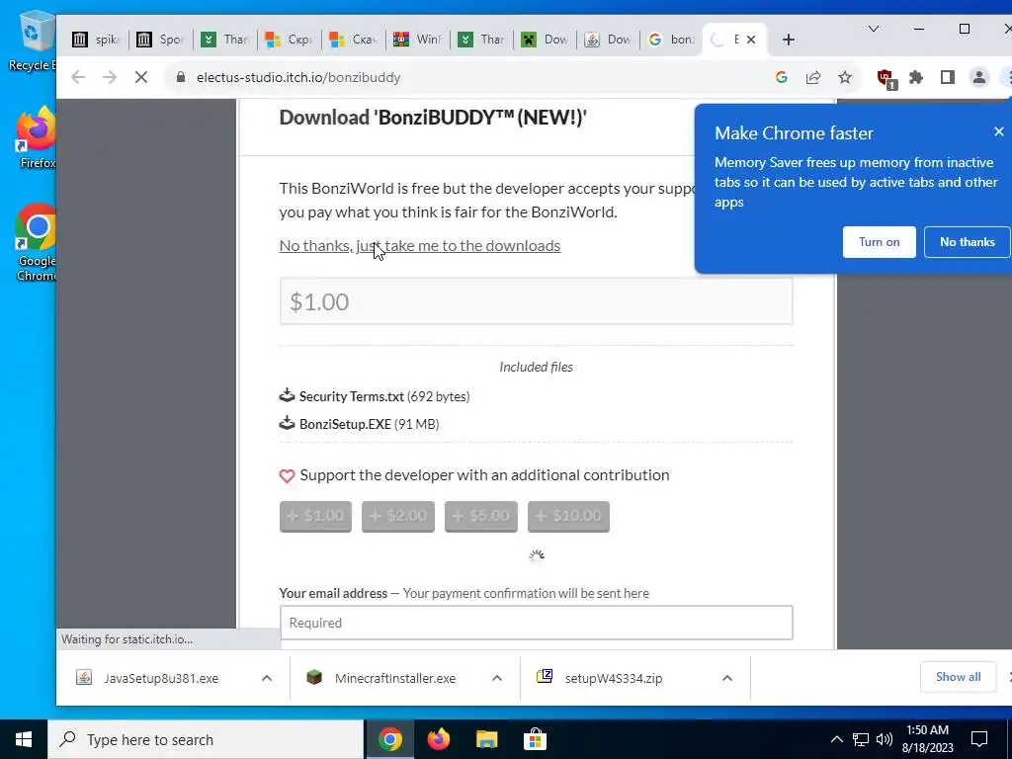The height and width of the screenshot is (759, 1012).
Task: Open Windows Start menu
Action: tap(24, 739)
